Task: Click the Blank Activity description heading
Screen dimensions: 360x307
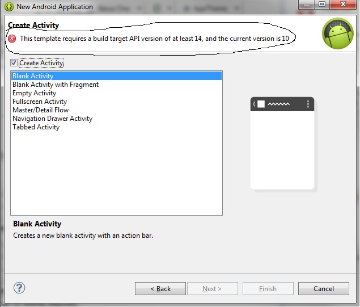Action: (37, 224)
